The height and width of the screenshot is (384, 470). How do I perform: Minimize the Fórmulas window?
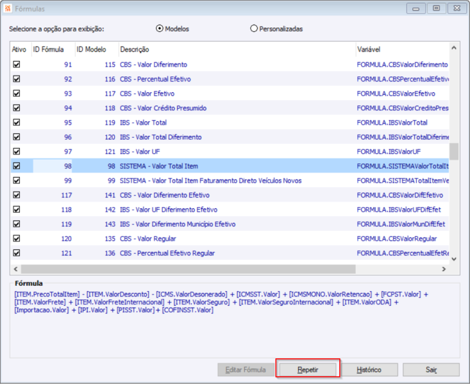(415, 8)
